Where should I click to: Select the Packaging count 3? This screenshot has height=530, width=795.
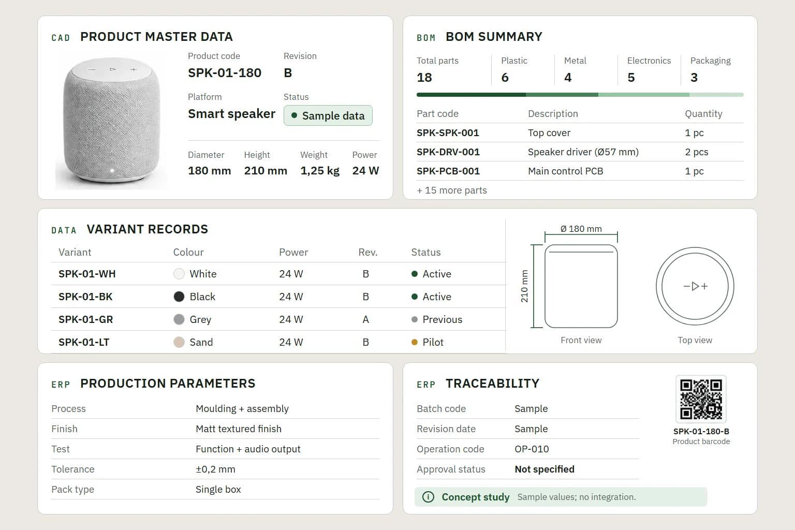694,78
